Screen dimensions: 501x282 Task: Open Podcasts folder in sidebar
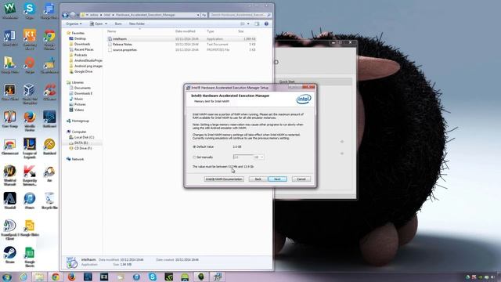pos(81,55)
